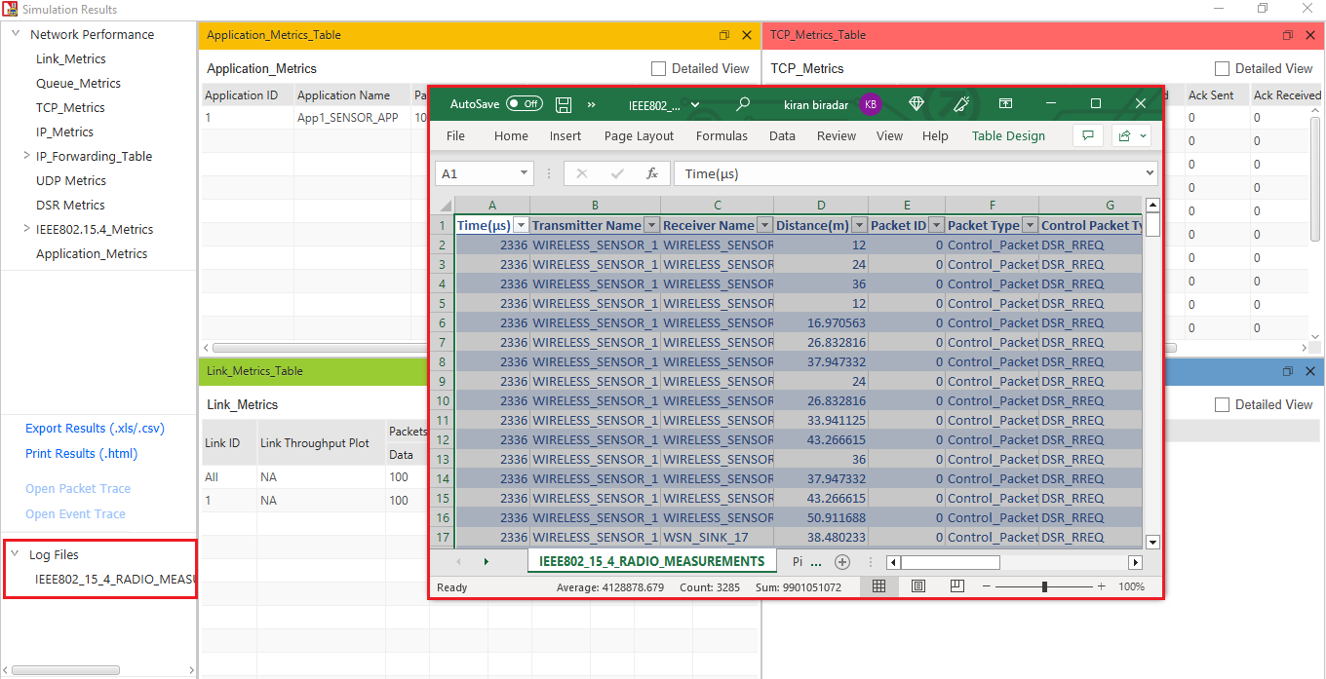Click the Excel zoom slider handle

1044,586
